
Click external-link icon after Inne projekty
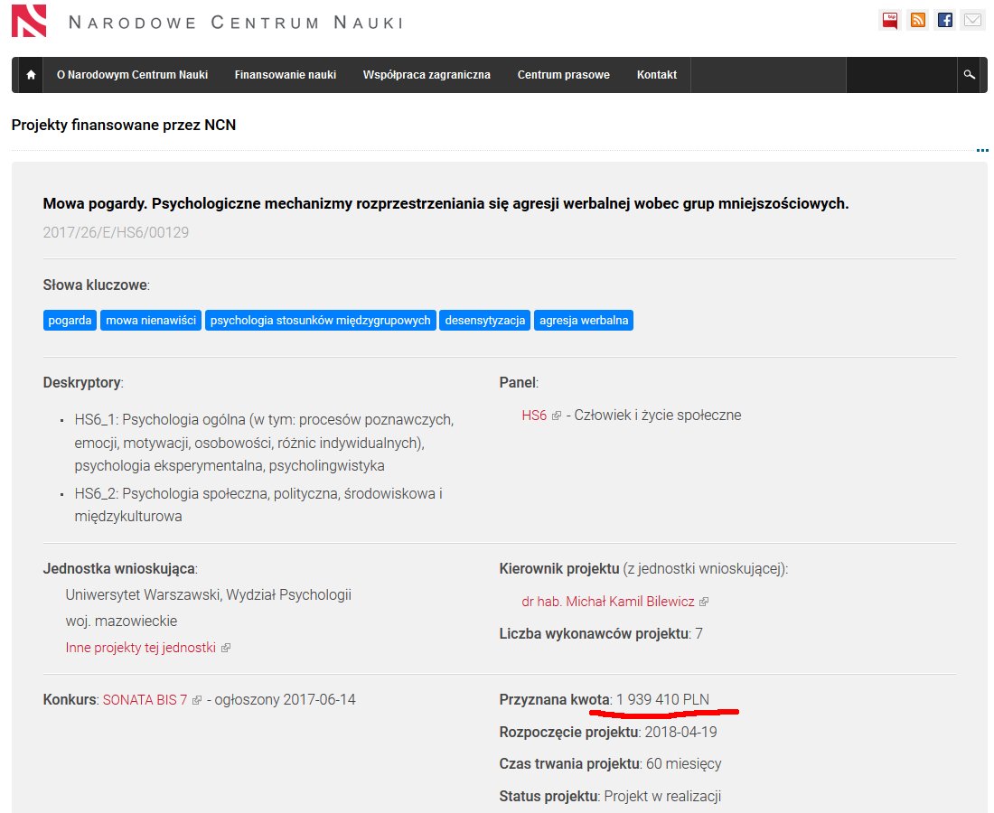pos(226,648)
